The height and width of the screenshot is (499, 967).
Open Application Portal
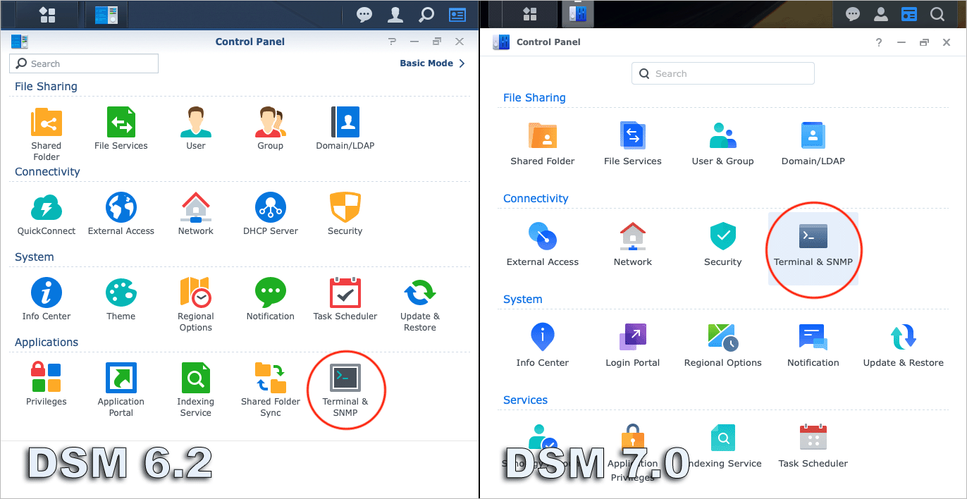pyautogui.click(x=121, y=390)
